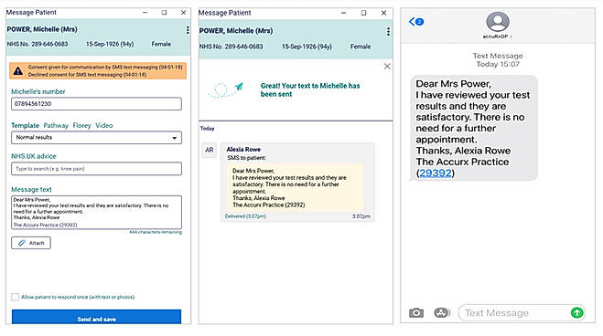Click the AR sender initials badge
Viewport: 603px width, 336px height.
(x=209, y=150)
